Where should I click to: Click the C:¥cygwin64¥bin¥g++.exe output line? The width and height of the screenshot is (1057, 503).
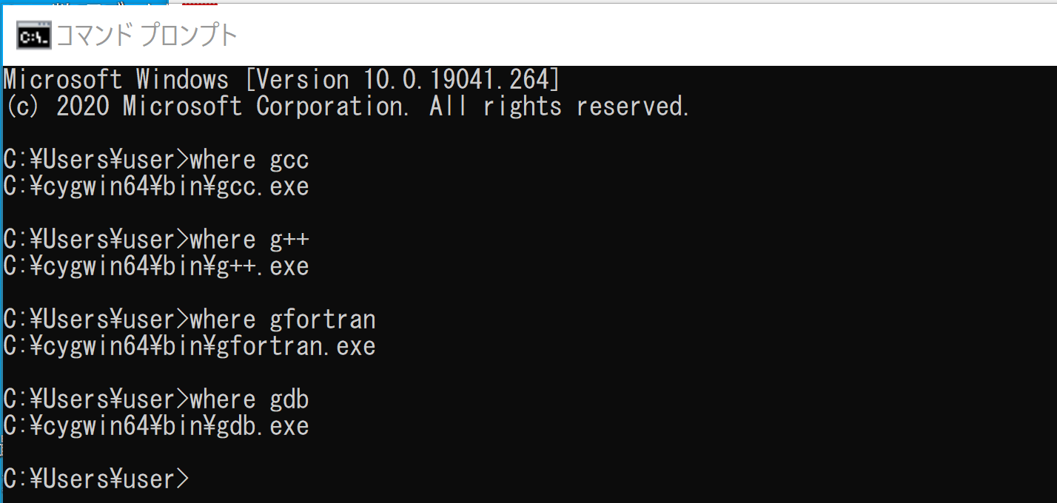tap(156, 266)
